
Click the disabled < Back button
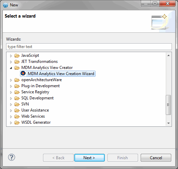58,158
